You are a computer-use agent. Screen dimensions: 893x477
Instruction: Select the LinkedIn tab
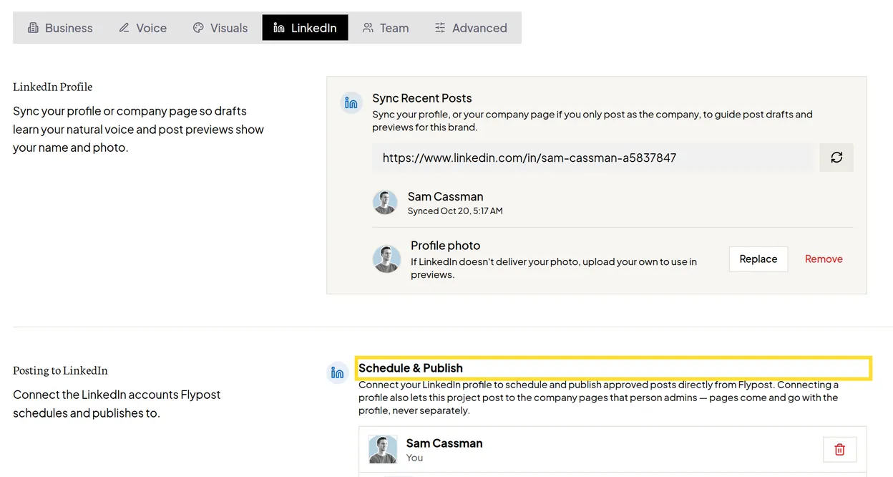pos(305,28)
